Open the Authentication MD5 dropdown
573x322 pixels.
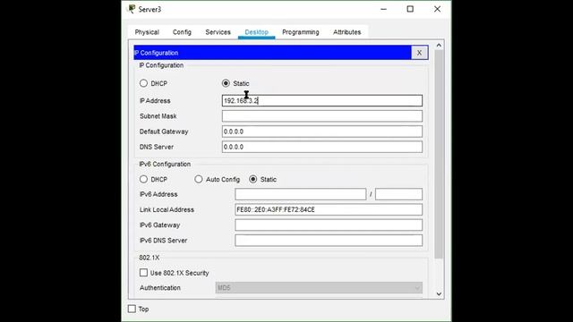319,288
